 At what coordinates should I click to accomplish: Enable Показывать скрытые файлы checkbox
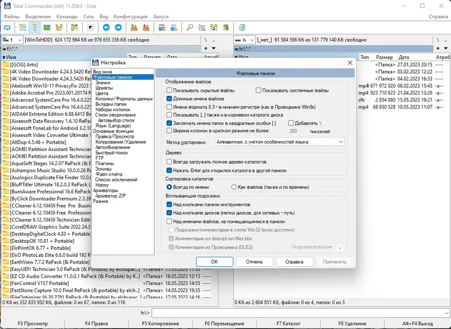(169, 90)
